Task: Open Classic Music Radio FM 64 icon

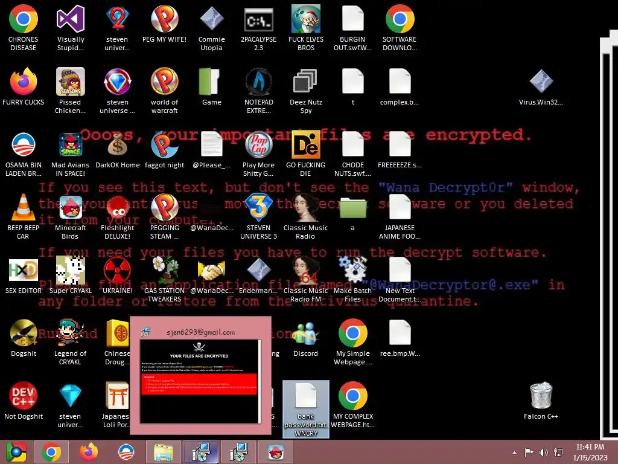Action: coord(305,270)
